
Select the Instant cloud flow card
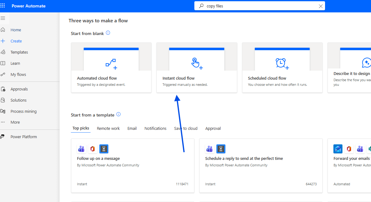[x=197, y=68]
